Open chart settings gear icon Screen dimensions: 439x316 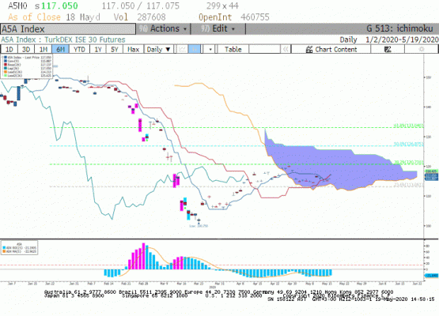pos(421,50)
